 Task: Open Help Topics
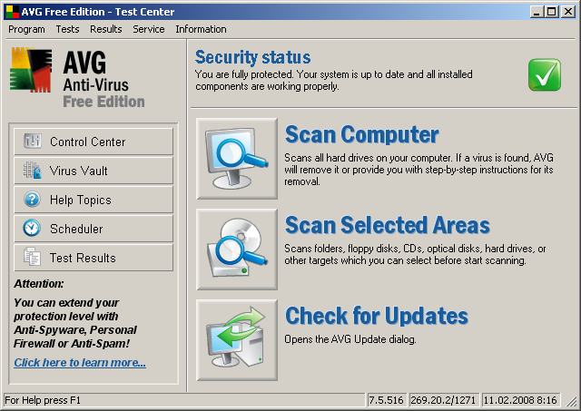pos(94,200)
